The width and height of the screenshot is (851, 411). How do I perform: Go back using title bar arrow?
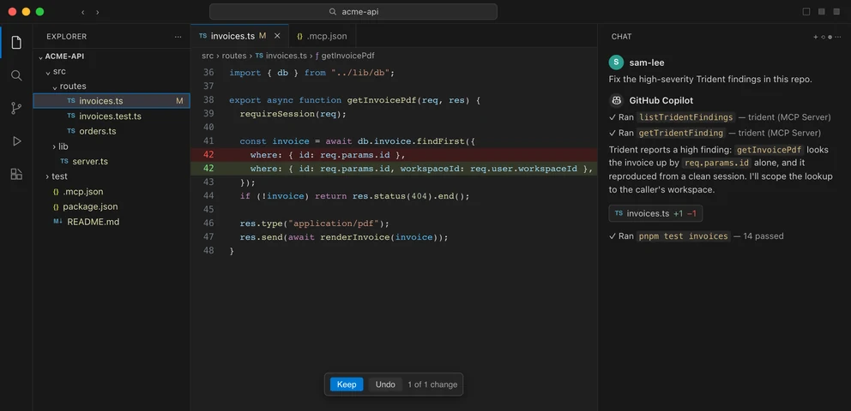82,12
